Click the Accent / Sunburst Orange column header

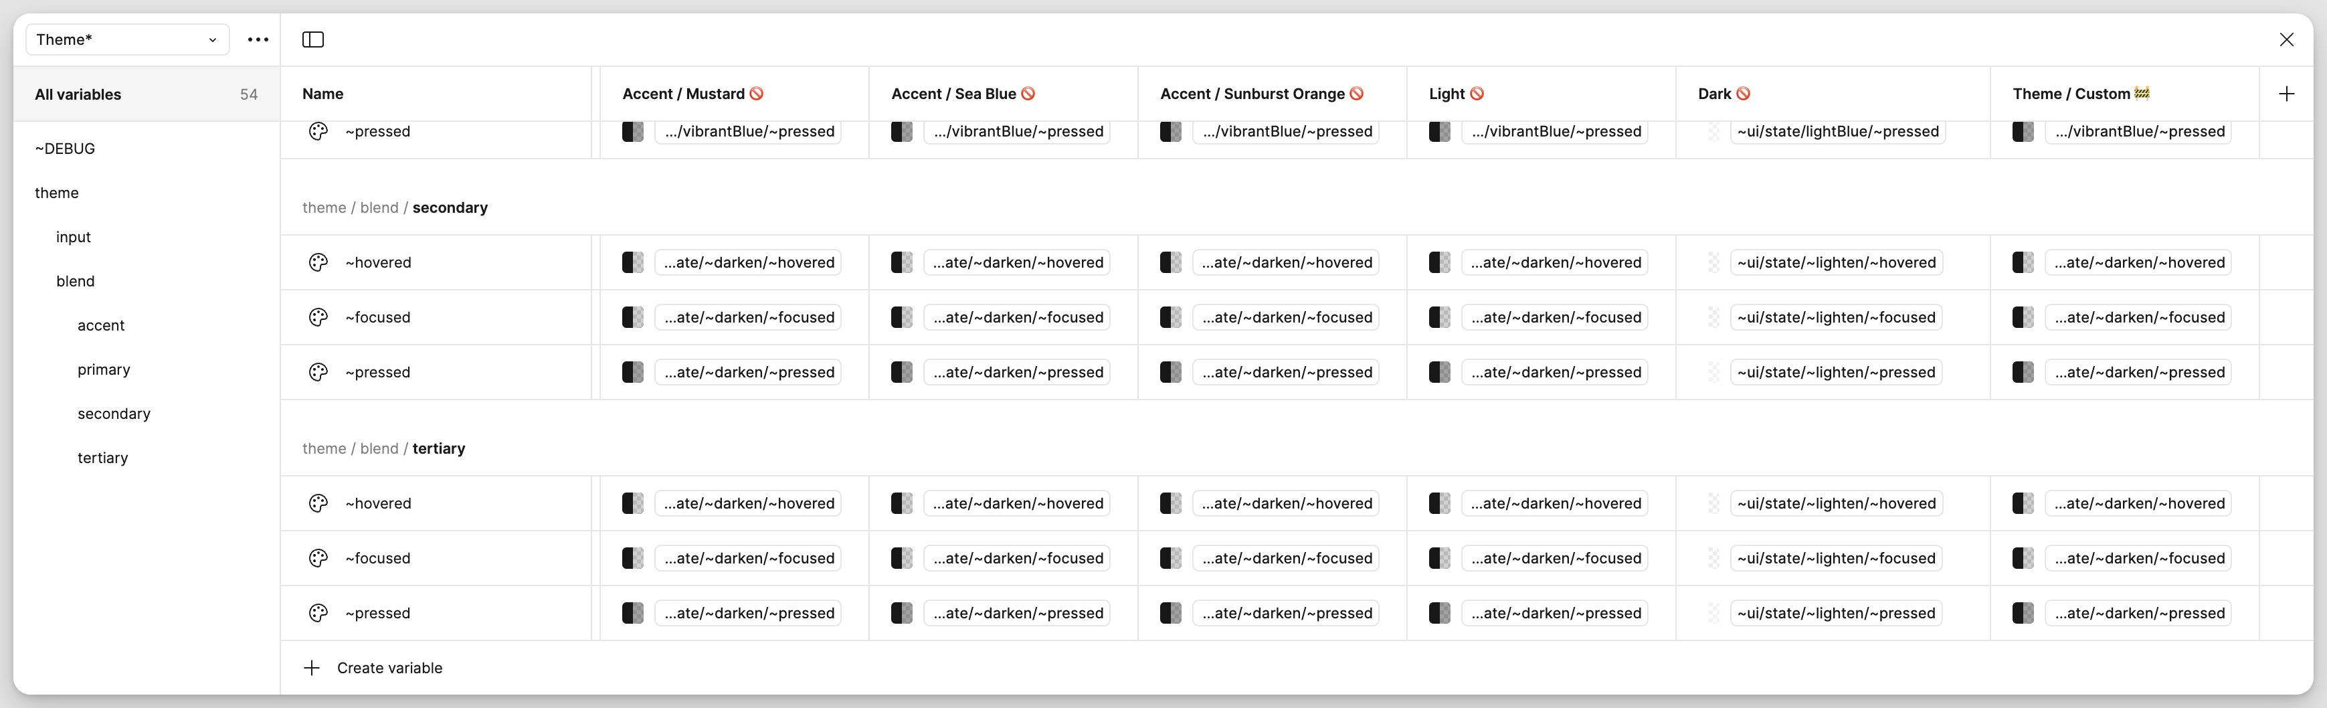point(1271,94)
